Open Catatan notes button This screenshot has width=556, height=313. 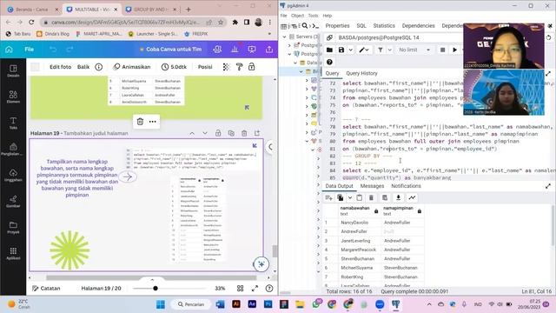click(46, 289)
